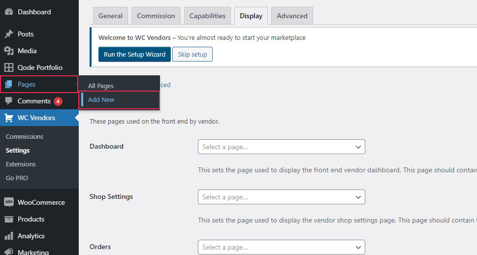
Task: Click the Products archive box icon
Action: [9, 219]
